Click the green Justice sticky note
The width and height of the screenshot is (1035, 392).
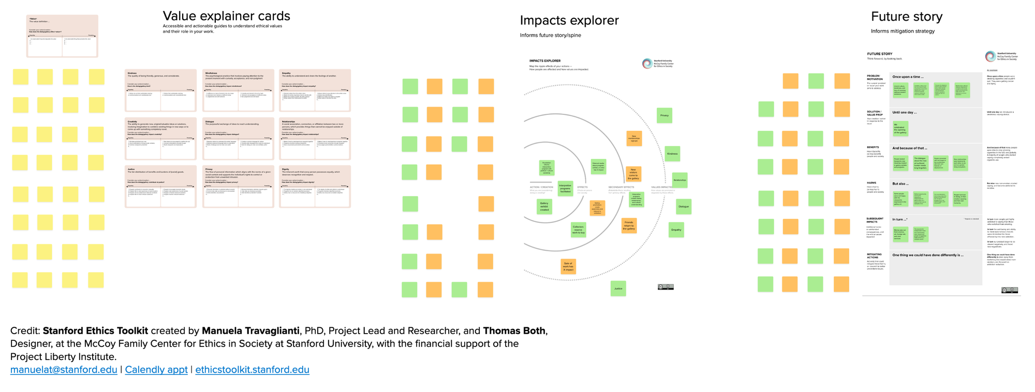click(618, 289)
